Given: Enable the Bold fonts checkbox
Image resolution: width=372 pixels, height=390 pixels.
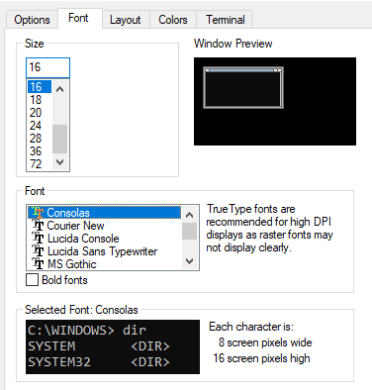Looking at the screenshot, I should (32, 280).
